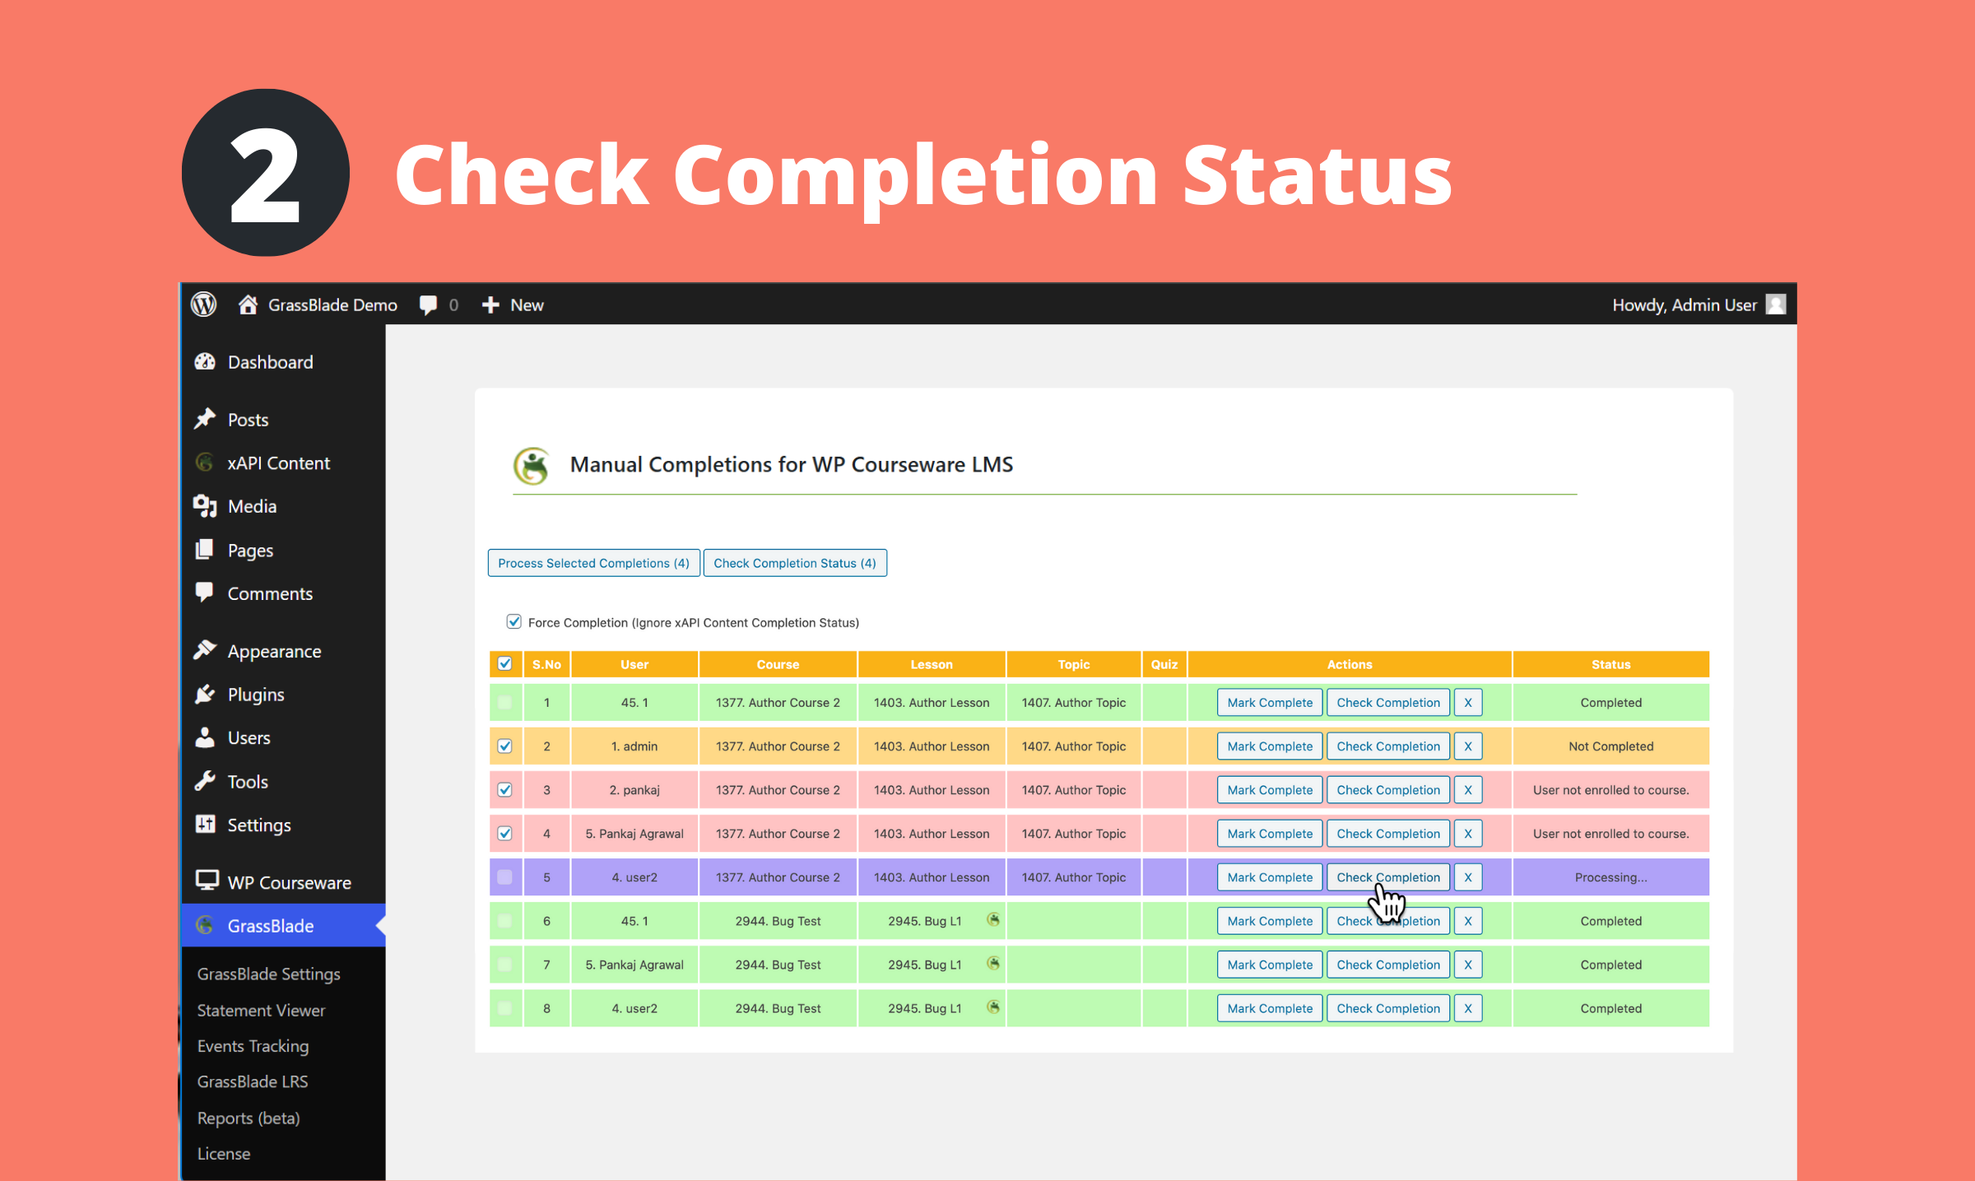Image resolution: width=1975 pixels, height=1181 pixels.
Task: Click xAPI icon in row 8 lesson
Action: [993, 1007]
